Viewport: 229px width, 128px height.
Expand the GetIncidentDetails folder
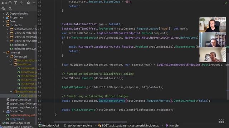[7, 33]
